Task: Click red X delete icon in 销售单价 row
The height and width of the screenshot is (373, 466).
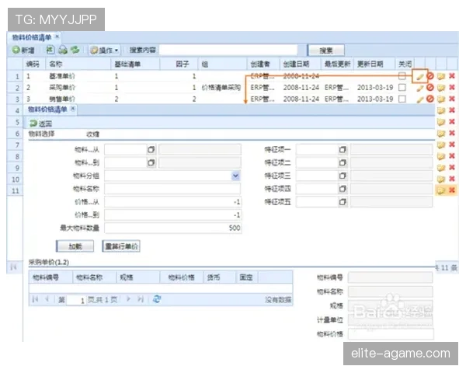Action: coord(452,99)
